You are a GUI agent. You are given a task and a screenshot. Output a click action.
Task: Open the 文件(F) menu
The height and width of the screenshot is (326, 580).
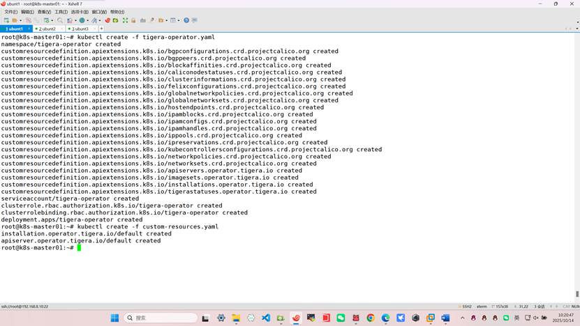10,12
